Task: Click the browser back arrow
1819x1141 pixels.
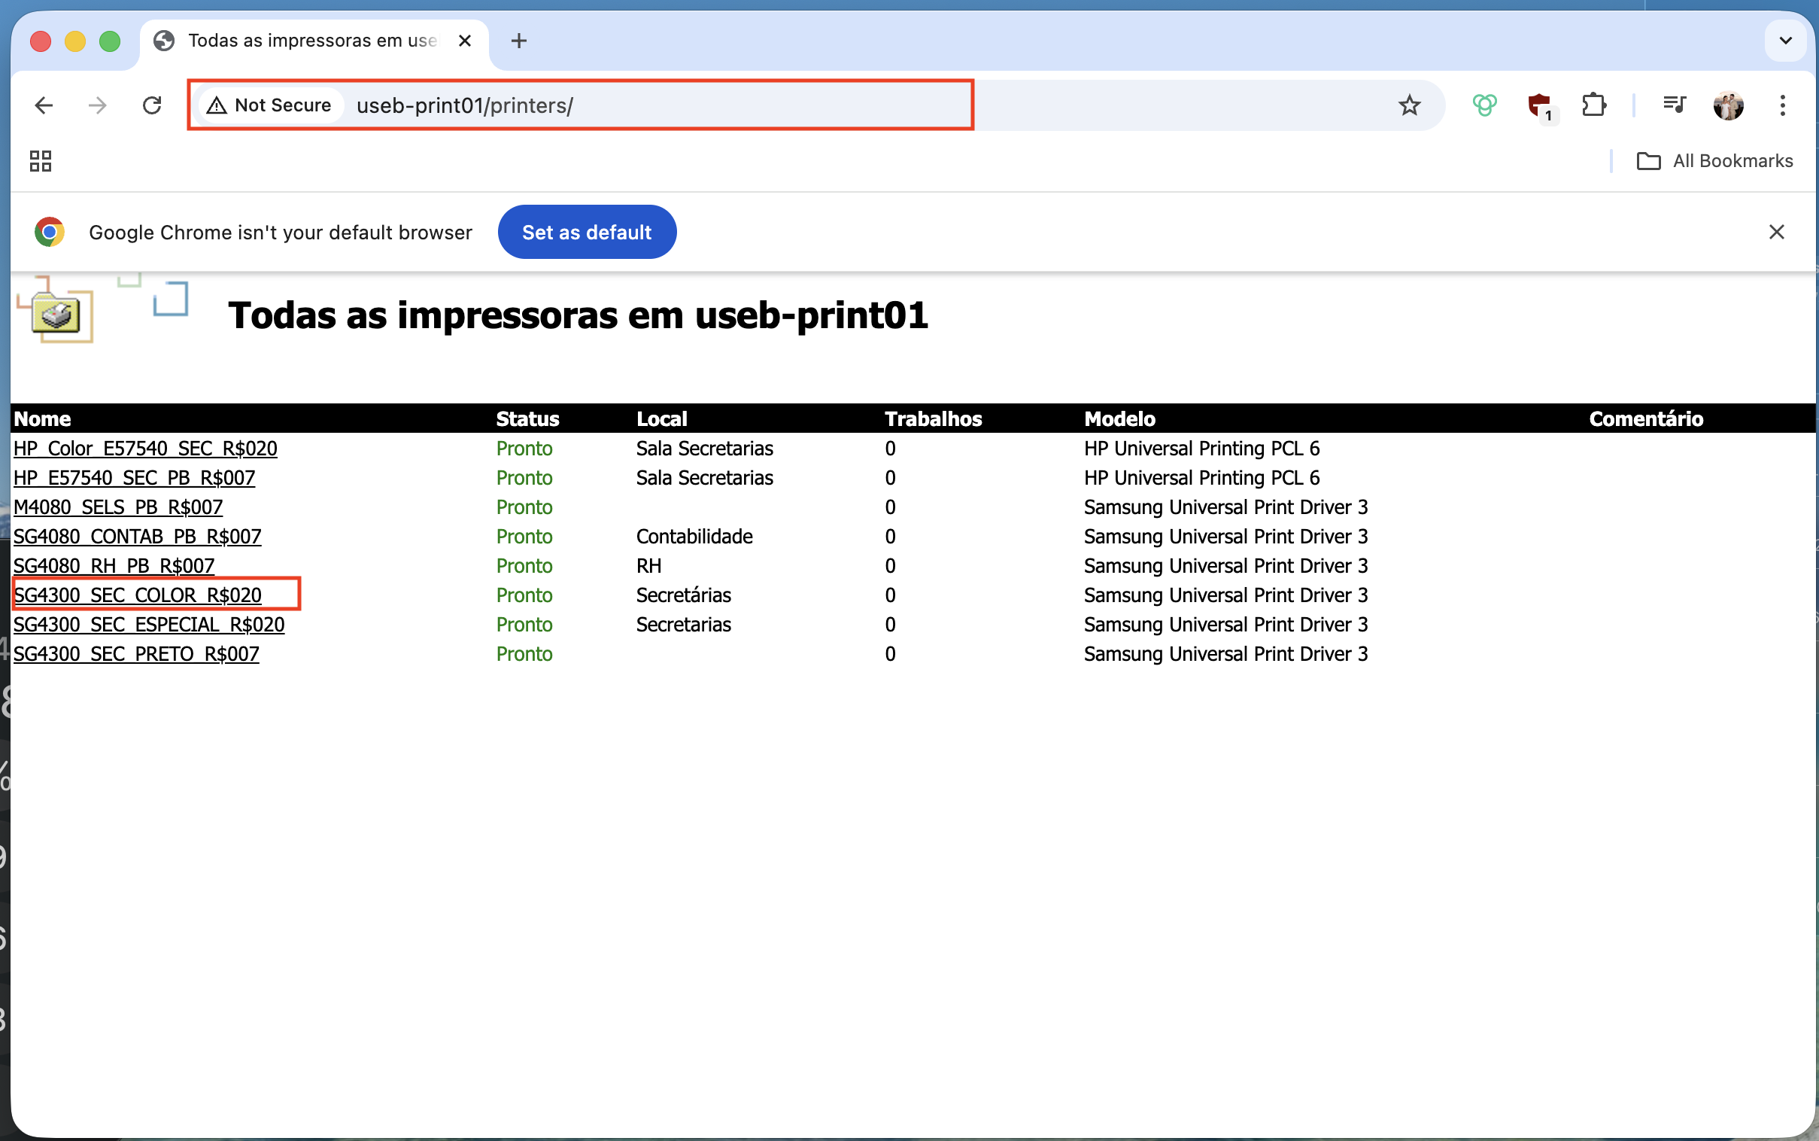Action: coord(44,105)
